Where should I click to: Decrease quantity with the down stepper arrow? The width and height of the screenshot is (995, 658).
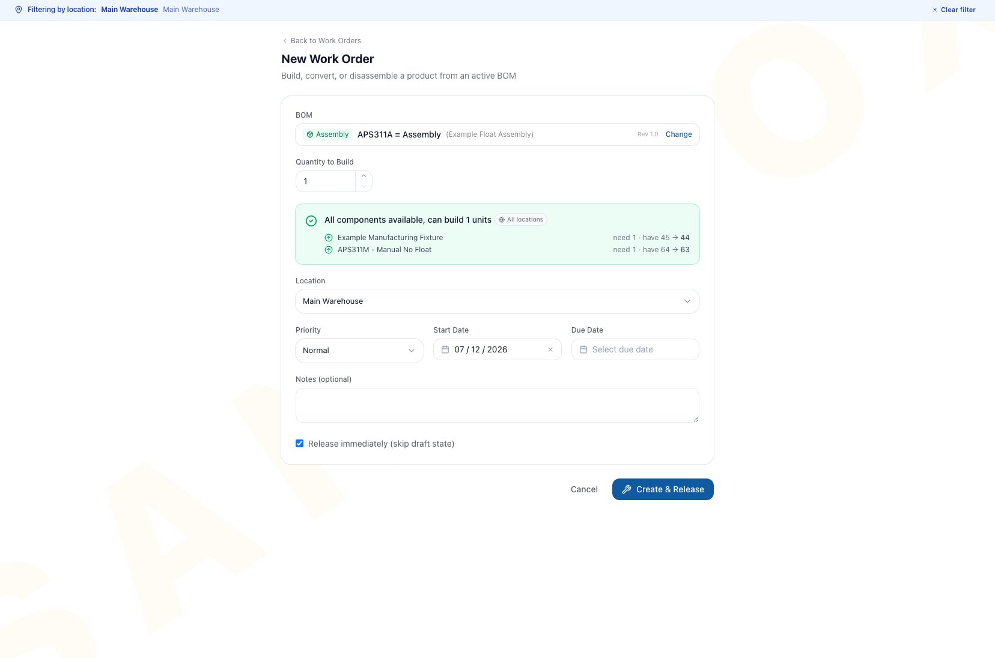click(364, 187)
